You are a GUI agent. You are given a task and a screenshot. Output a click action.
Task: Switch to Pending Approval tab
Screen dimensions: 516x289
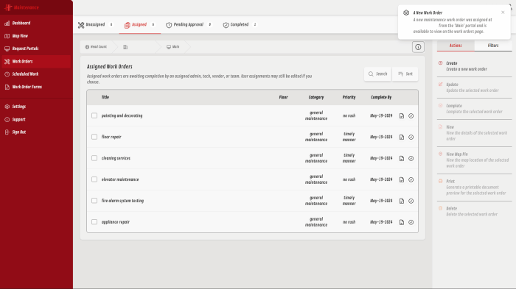[x=189, y=24]
